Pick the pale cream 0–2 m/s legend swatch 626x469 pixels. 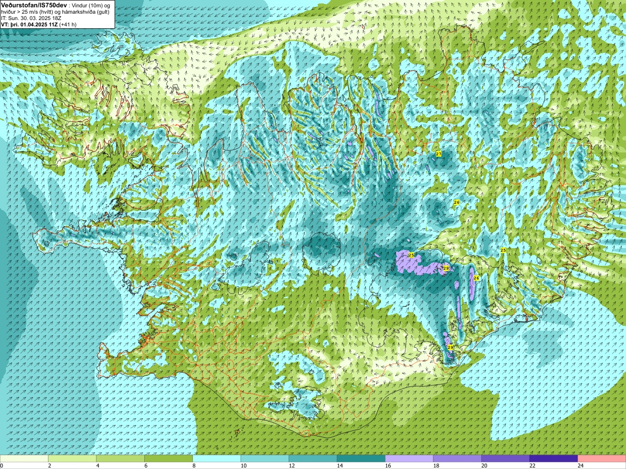click(24, 459)
